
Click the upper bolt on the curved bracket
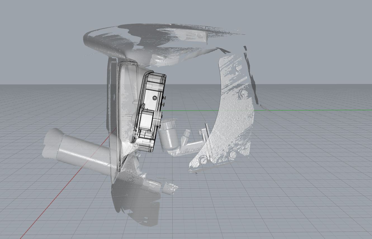(x=243, y=94)
